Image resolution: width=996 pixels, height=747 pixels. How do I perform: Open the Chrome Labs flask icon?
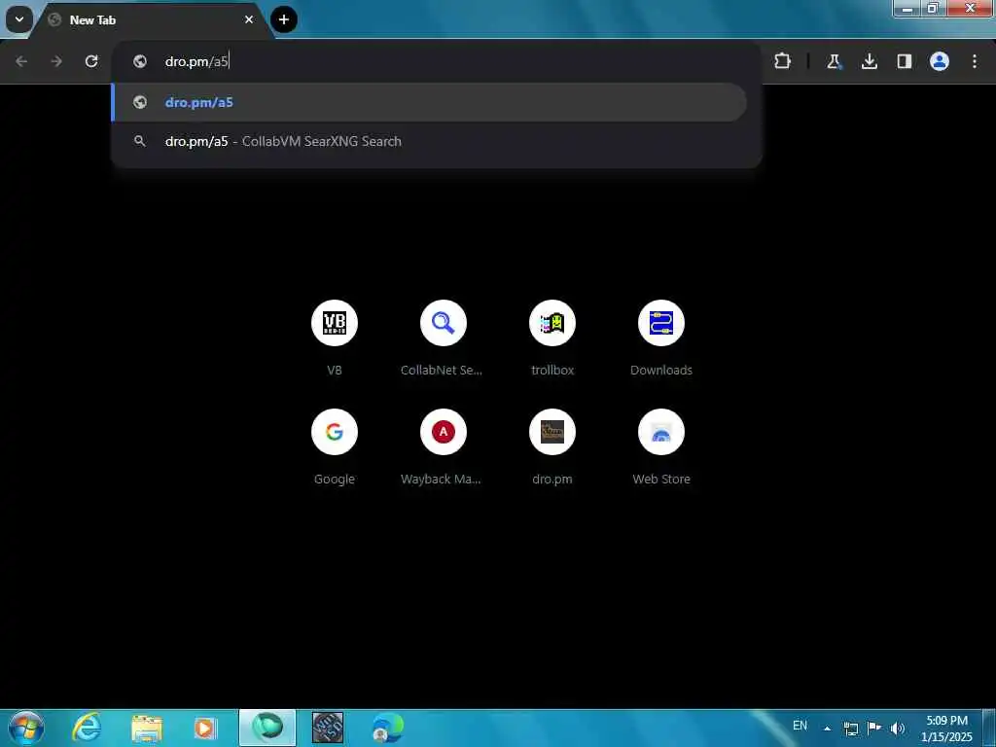tap(834, 61)
